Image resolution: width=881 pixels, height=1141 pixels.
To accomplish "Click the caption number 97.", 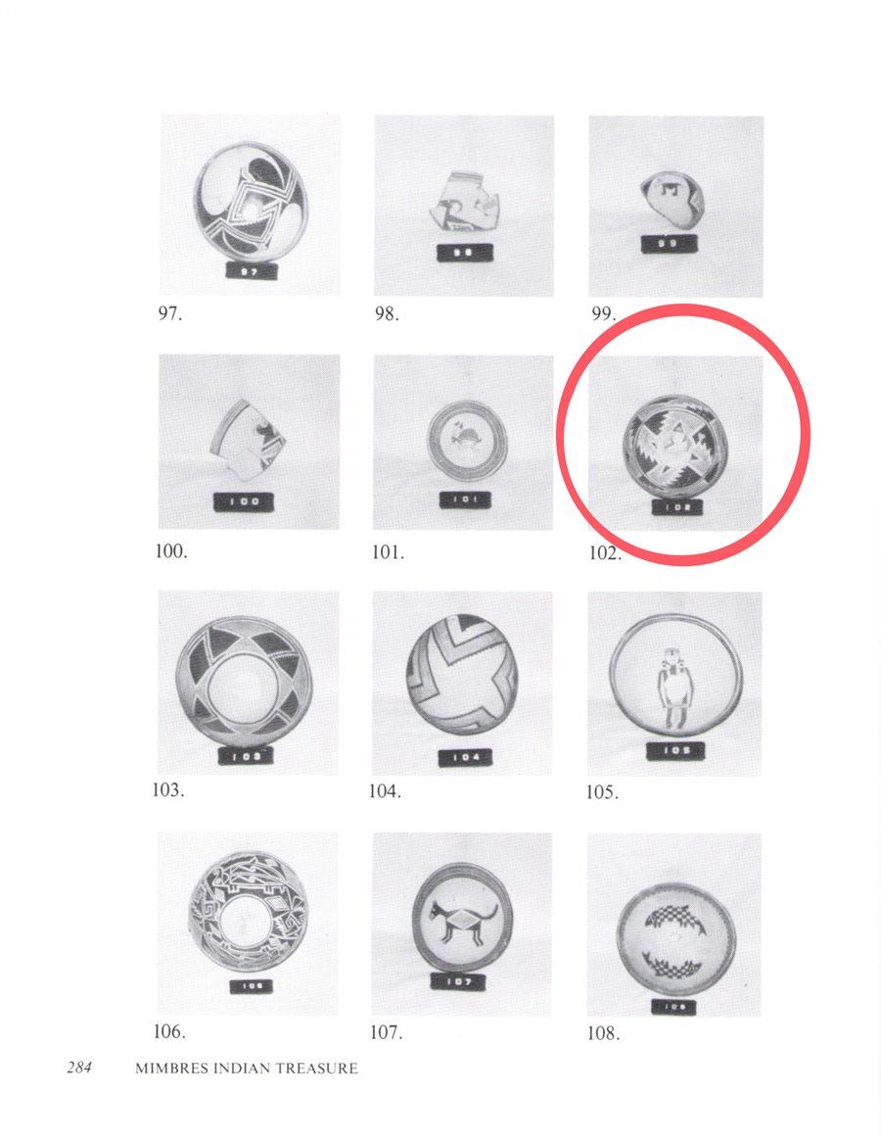I will click(x=169, y=313).
